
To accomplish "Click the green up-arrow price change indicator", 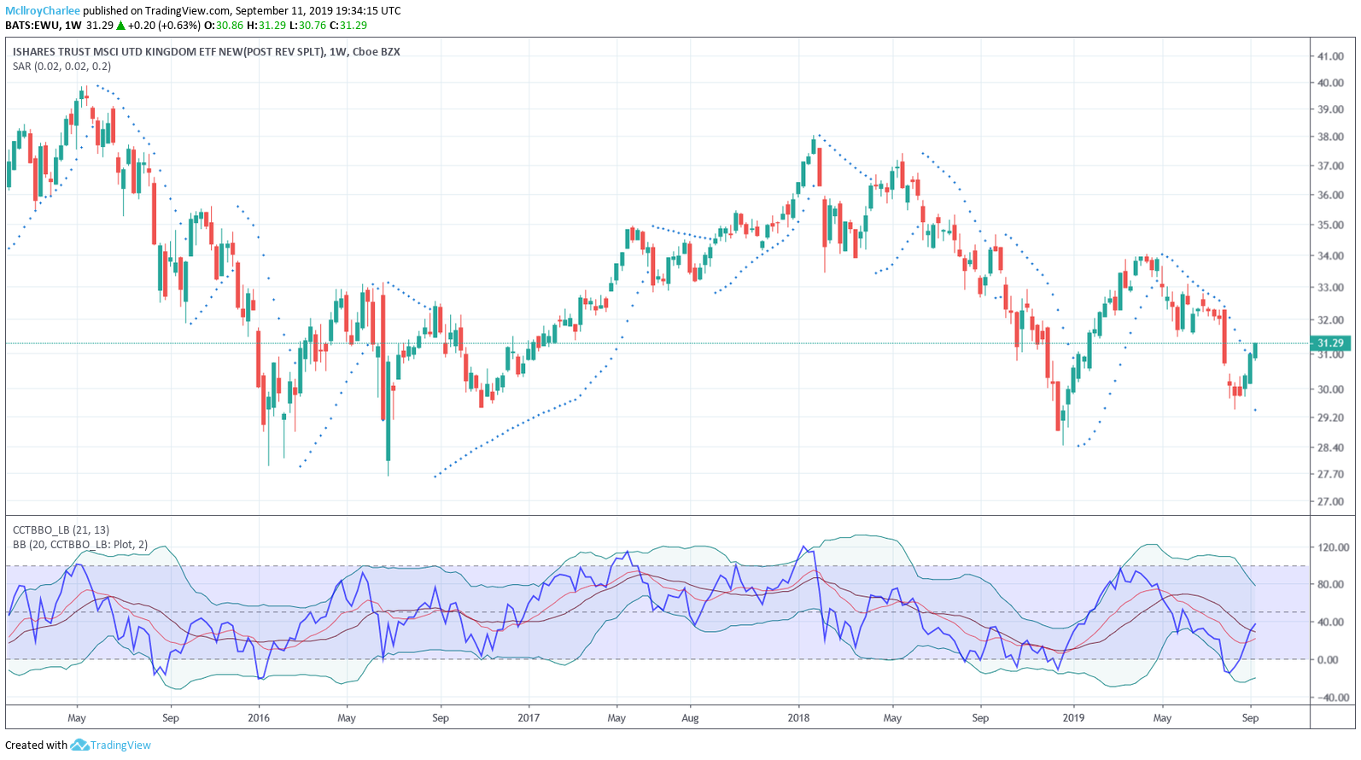I will coord(121,26).
